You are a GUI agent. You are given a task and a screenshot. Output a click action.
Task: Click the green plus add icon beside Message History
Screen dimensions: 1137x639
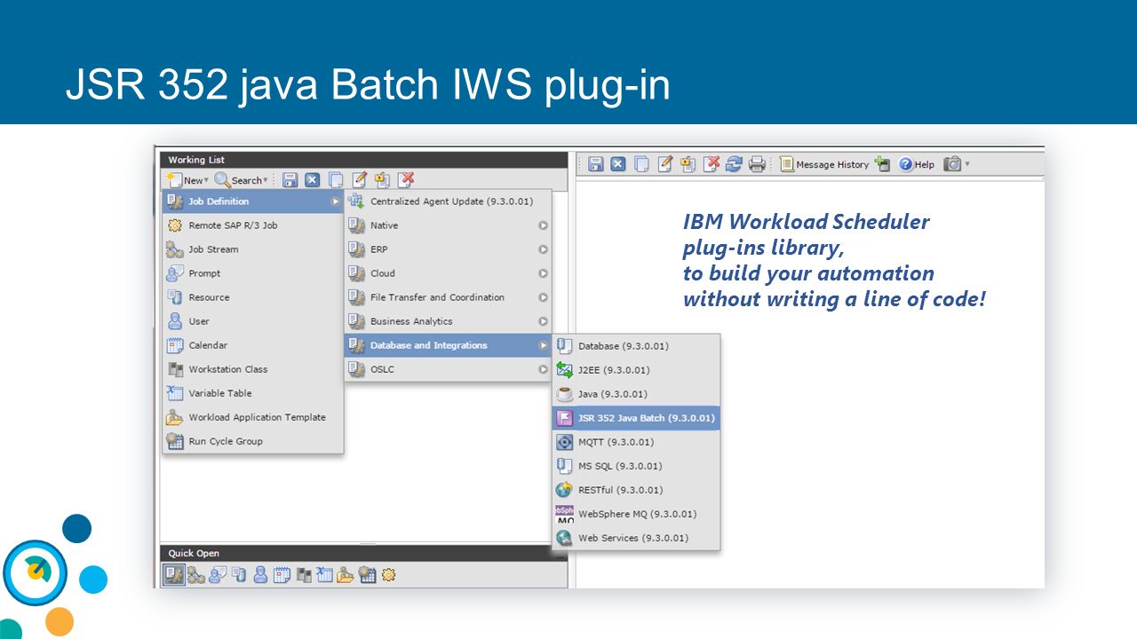point(882,164)
